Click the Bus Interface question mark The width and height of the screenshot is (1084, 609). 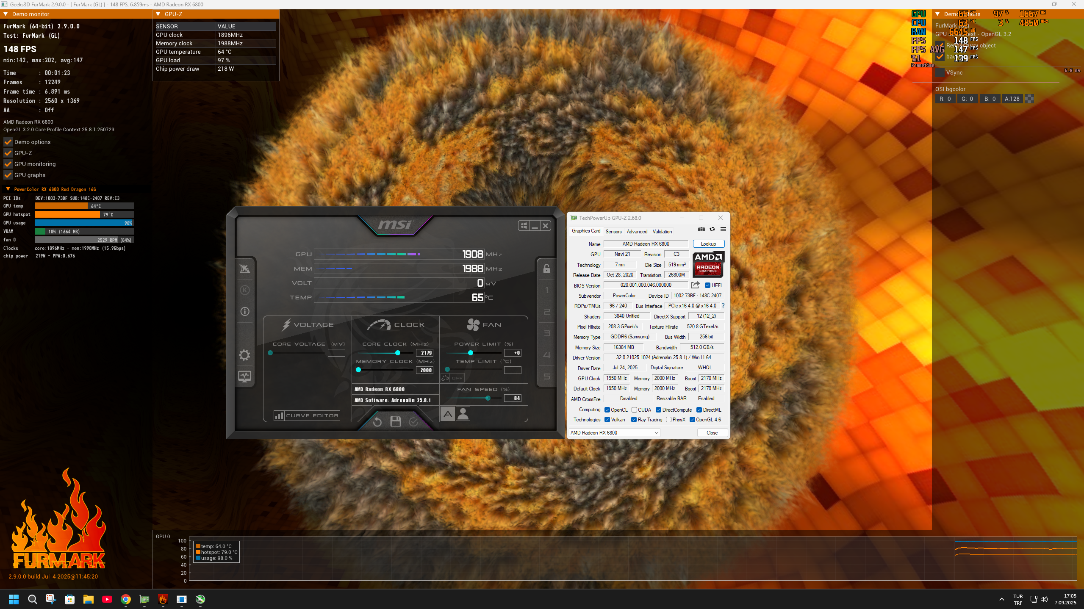[x=723, y=306]
